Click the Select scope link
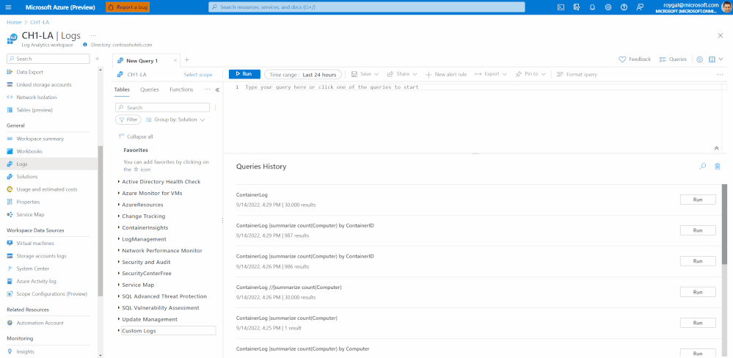This screenshot has height=358, width=733. pyautogui.click(x=198, y=74)
